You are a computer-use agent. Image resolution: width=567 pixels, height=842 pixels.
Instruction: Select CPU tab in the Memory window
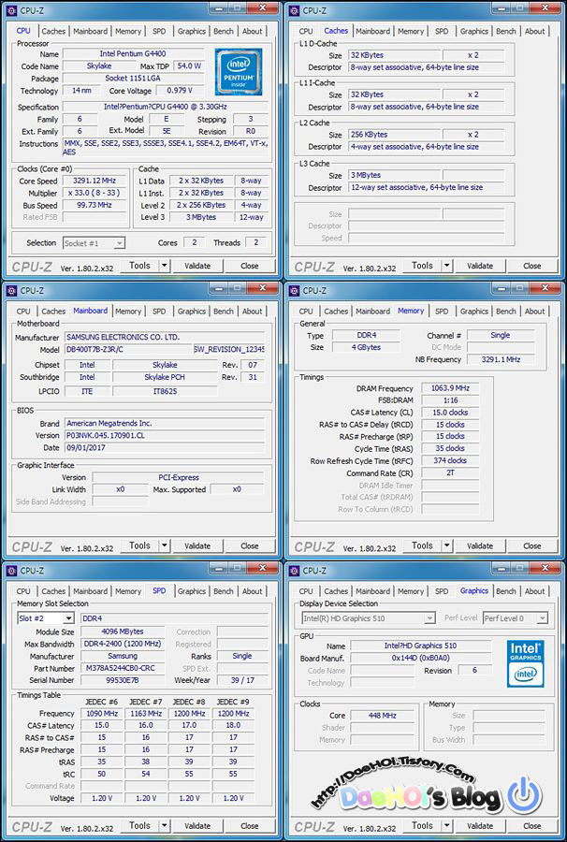(306, 312)
